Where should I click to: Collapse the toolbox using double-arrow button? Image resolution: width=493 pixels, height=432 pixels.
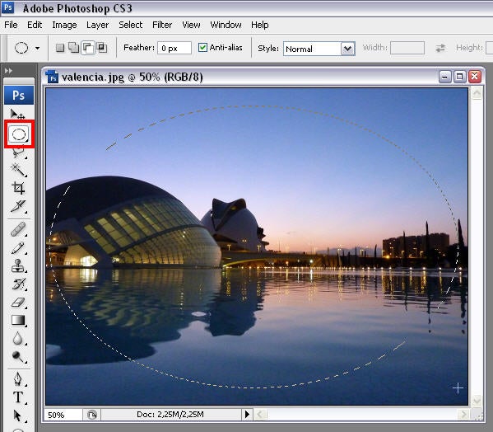(8, 71)
